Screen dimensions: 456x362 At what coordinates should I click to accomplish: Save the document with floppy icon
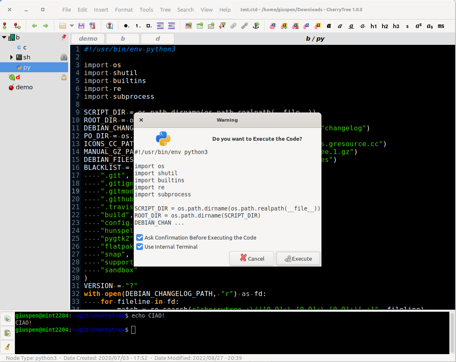click(x=81, y=26)
